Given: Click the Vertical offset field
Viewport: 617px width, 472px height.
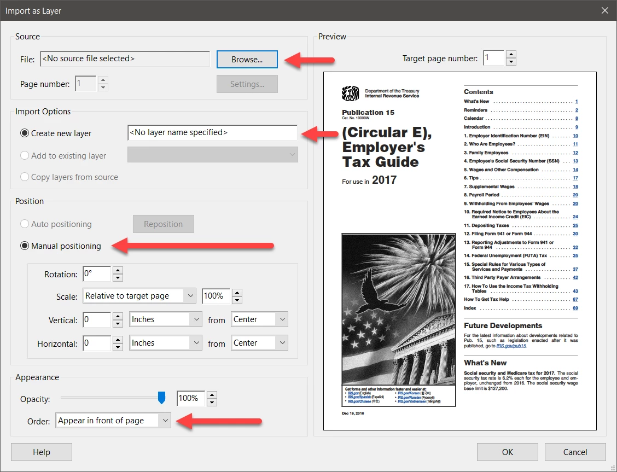Looking at the screenshot, I should point(97,319).
